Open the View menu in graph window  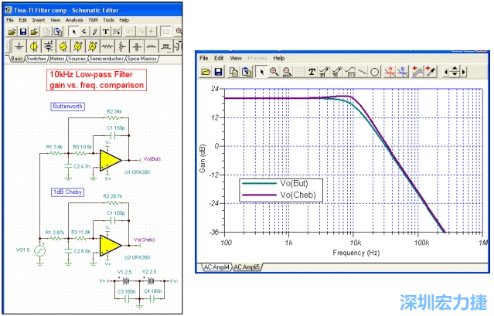pos(236,58)
